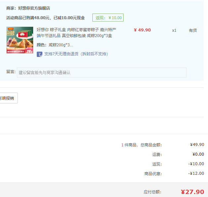
Task: Click the 应付总额 ¥27.90 total
Action: pos(192,192)
